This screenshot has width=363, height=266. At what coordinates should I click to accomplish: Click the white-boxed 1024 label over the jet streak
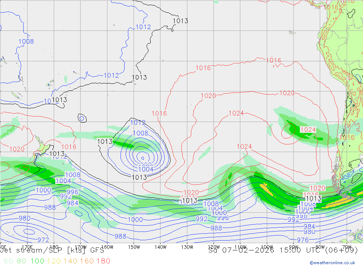coord(308,130)
